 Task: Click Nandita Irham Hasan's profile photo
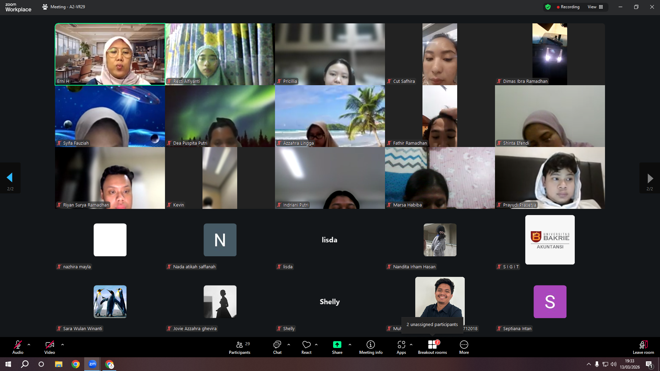click(440, 240)
